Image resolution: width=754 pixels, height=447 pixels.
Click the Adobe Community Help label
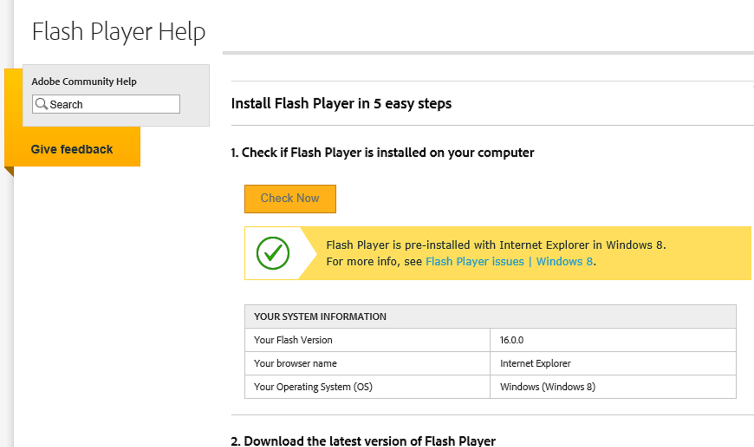84,81
